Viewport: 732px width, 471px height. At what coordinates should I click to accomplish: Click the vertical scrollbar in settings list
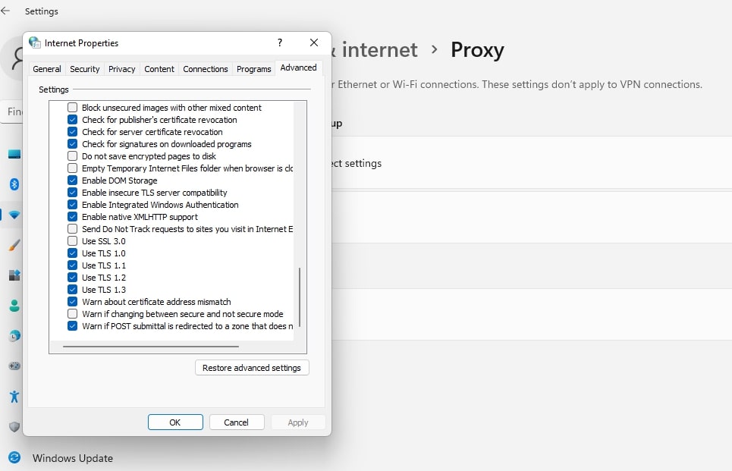coord(300,296)
